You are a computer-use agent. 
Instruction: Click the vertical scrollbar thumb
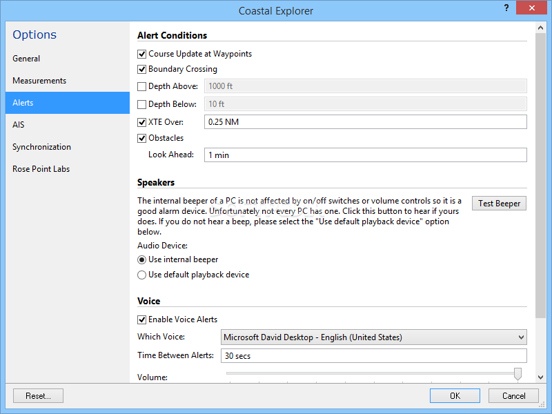pyautogui.click(x=541, y=175)
